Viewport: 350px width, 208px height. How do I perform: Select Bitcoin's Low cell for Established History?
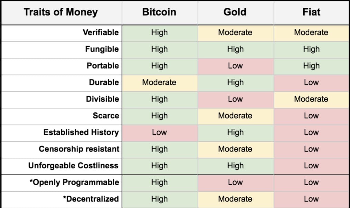click(x=159, y=133)
